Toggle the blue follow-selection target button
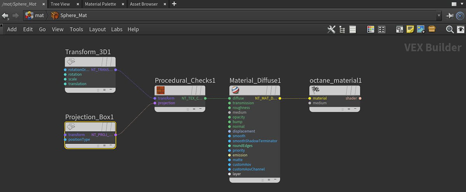466x192 pixels. pos(460,16)
